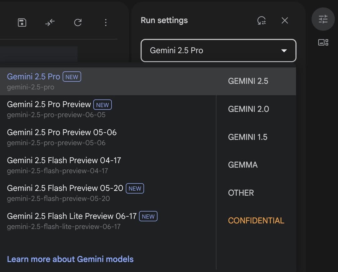Open compare mode with the arrows icon

point(50,23)
